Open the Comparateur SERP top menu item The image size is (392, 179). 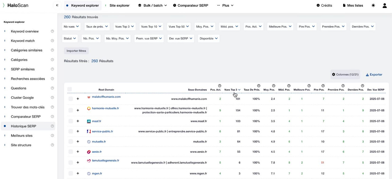coord(191,5)
